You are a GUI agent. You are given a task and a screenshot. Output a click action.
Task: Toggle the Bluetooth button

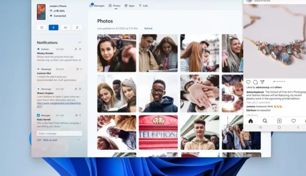(53, 27)
